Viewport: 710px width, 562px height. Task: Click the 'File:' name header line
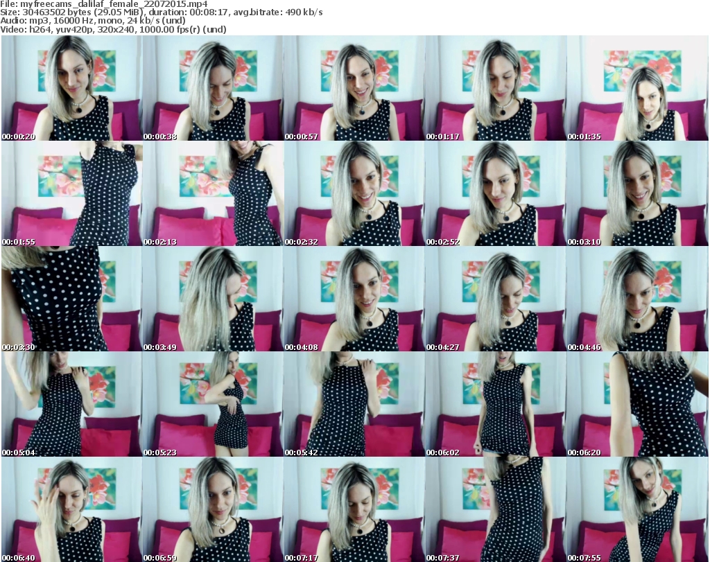click(104, 4)
